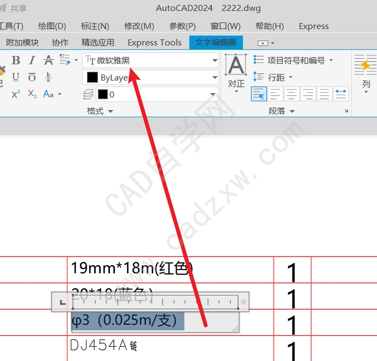Screen dimensions: 377x361
Task: Switch to the 附加模块 tab
Action: pyautogui.click(x=22, y=43)
